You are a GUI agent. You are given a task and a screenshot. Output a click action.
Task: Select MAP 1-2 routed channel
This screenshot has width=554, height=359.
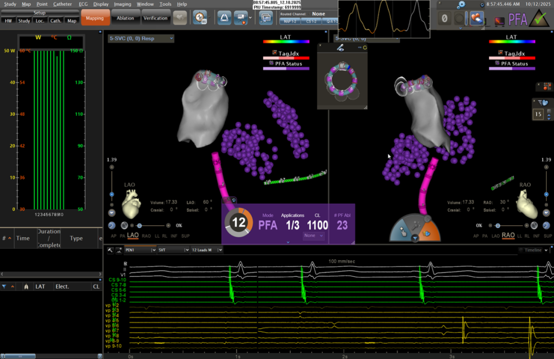pyautogui.click(x=289, y=22)
